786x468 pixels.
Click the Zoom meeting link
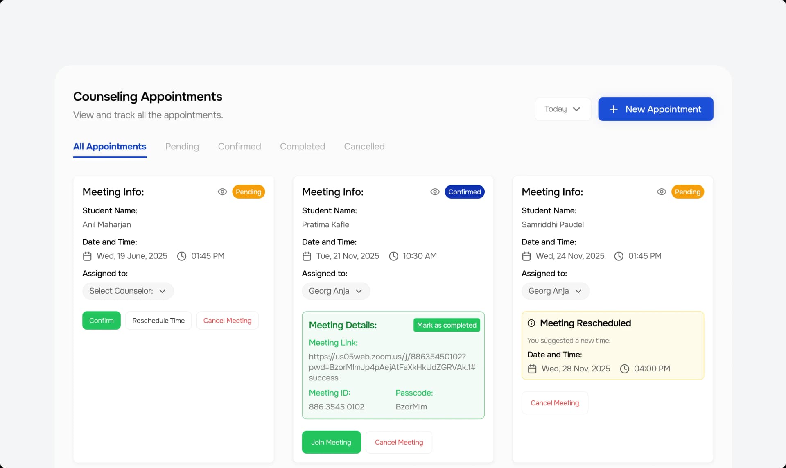[x=392, y=367]
